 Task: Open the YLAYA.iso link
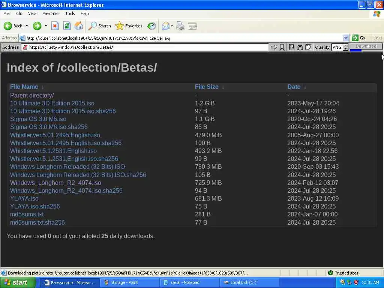click(24, 198)
